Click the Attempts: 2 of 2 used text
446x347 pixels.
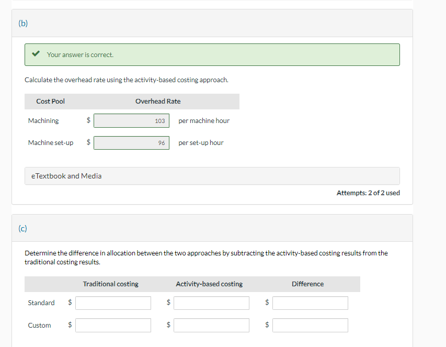click(368, 193)
